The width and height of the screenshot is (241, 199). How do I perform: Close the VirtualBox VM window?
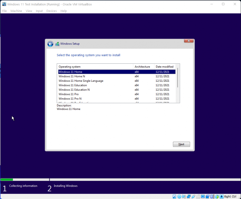point(235,4)
